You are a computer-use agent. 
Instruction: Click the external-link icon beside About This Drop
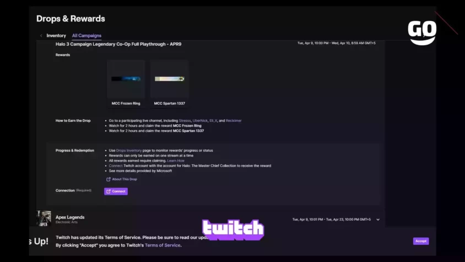(x=108, y=179)
